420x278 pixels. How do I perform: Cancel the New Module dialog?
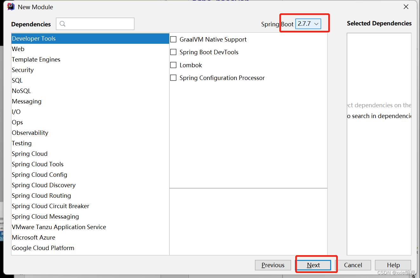point(353,265)
